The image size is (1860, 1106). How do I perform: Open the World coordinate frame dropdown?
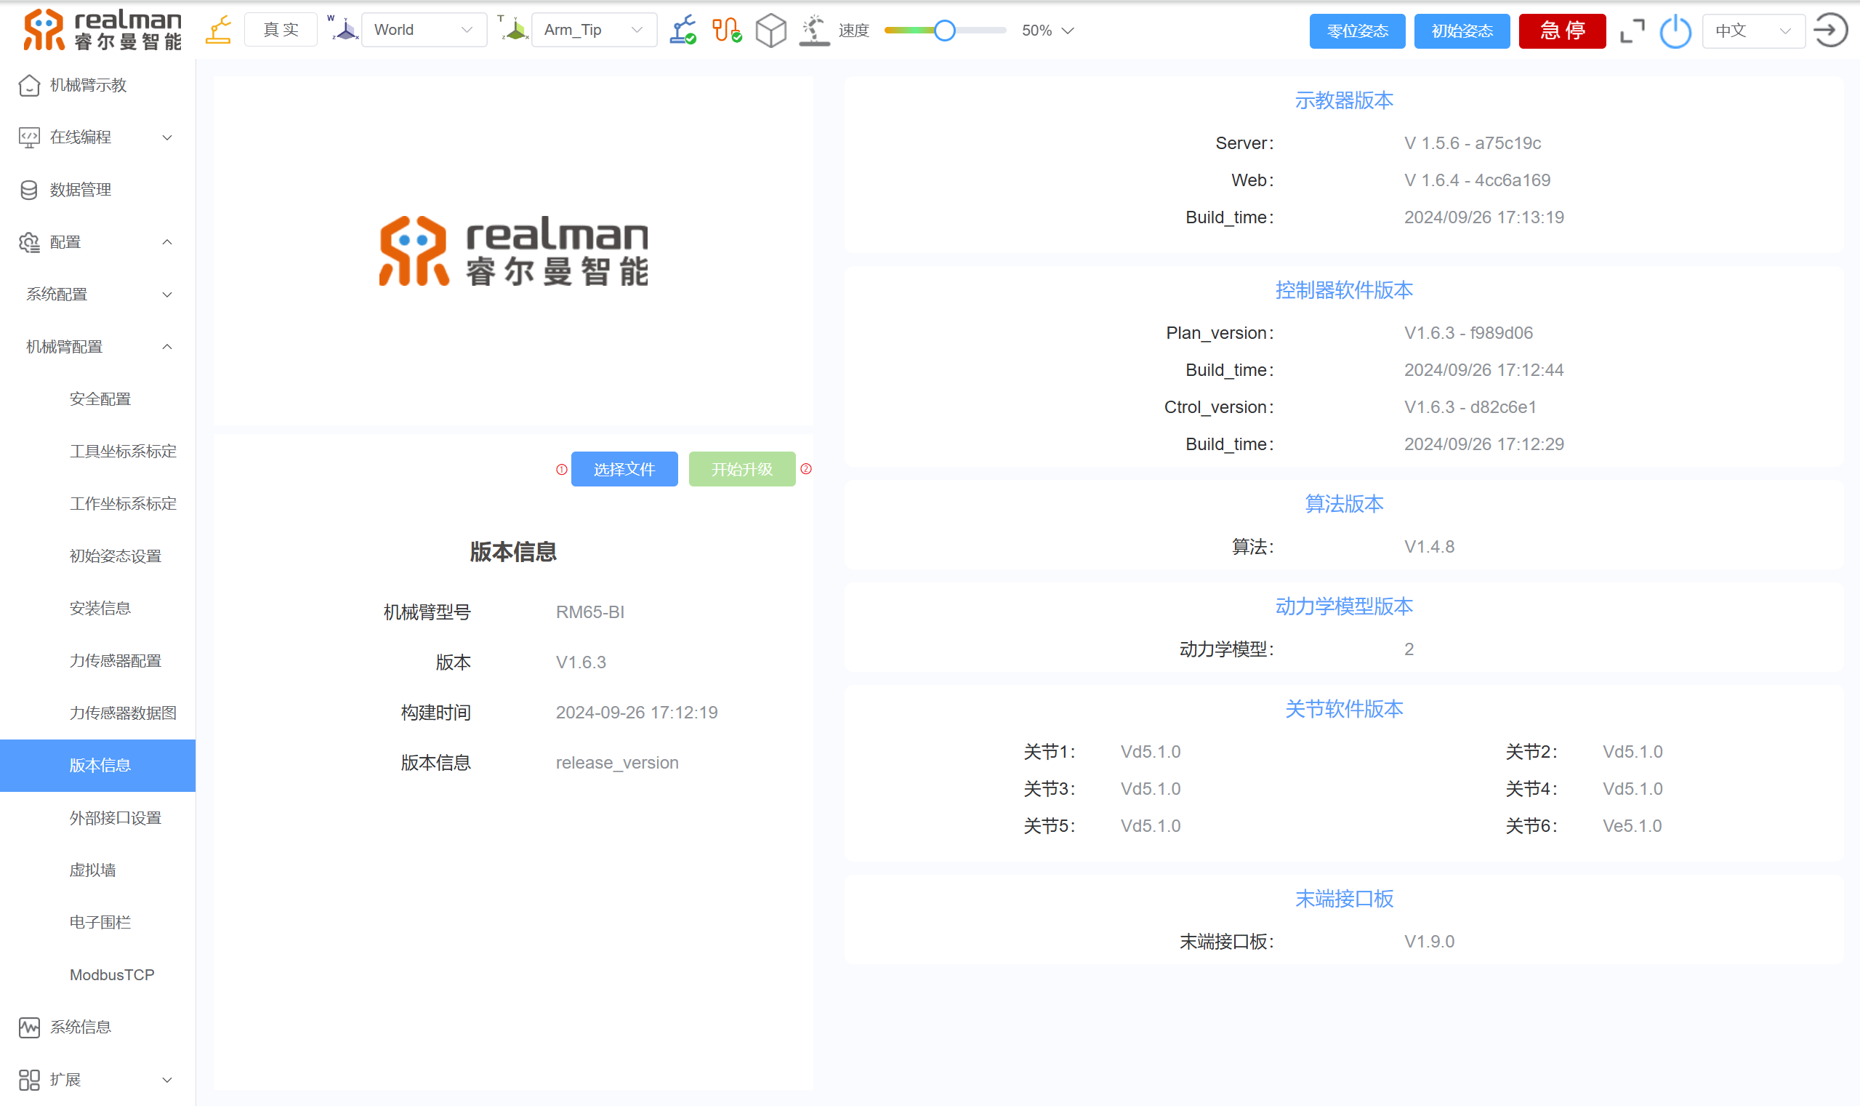423,30
